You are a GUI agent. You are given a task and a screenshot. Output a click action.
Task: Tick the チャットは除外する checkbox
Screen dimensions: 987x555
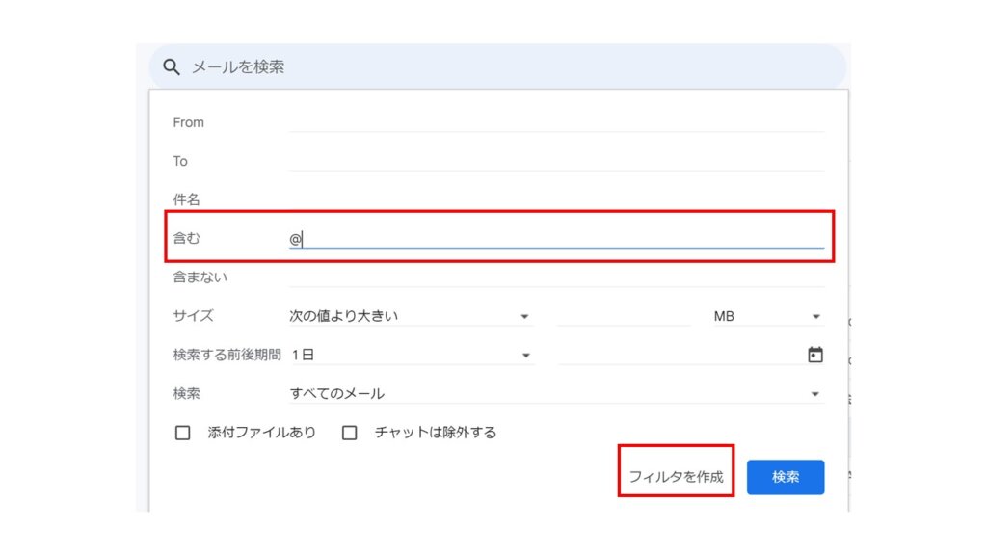(349, 433)
